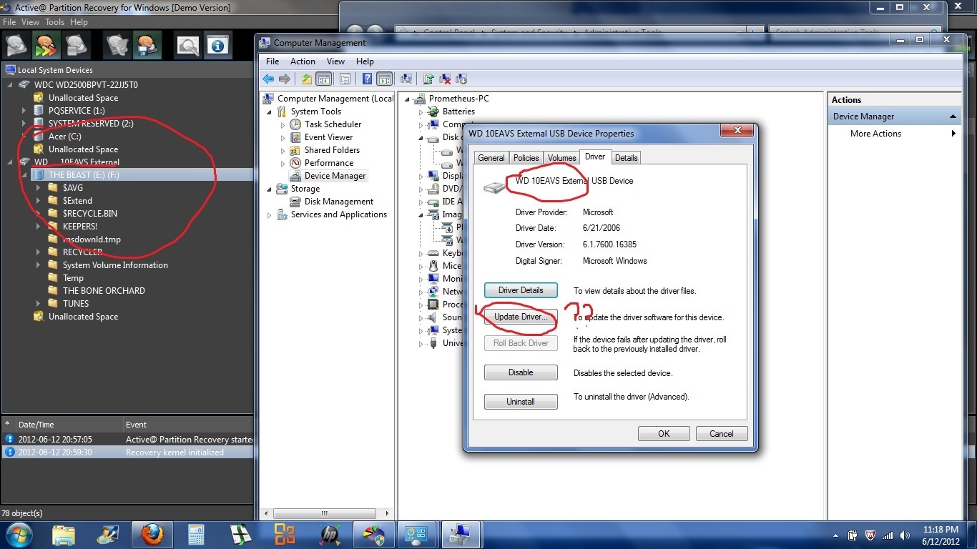Click the taskbar clock showing 11:18 PM
The image size is (977, 549).
[x=941, y=535]
